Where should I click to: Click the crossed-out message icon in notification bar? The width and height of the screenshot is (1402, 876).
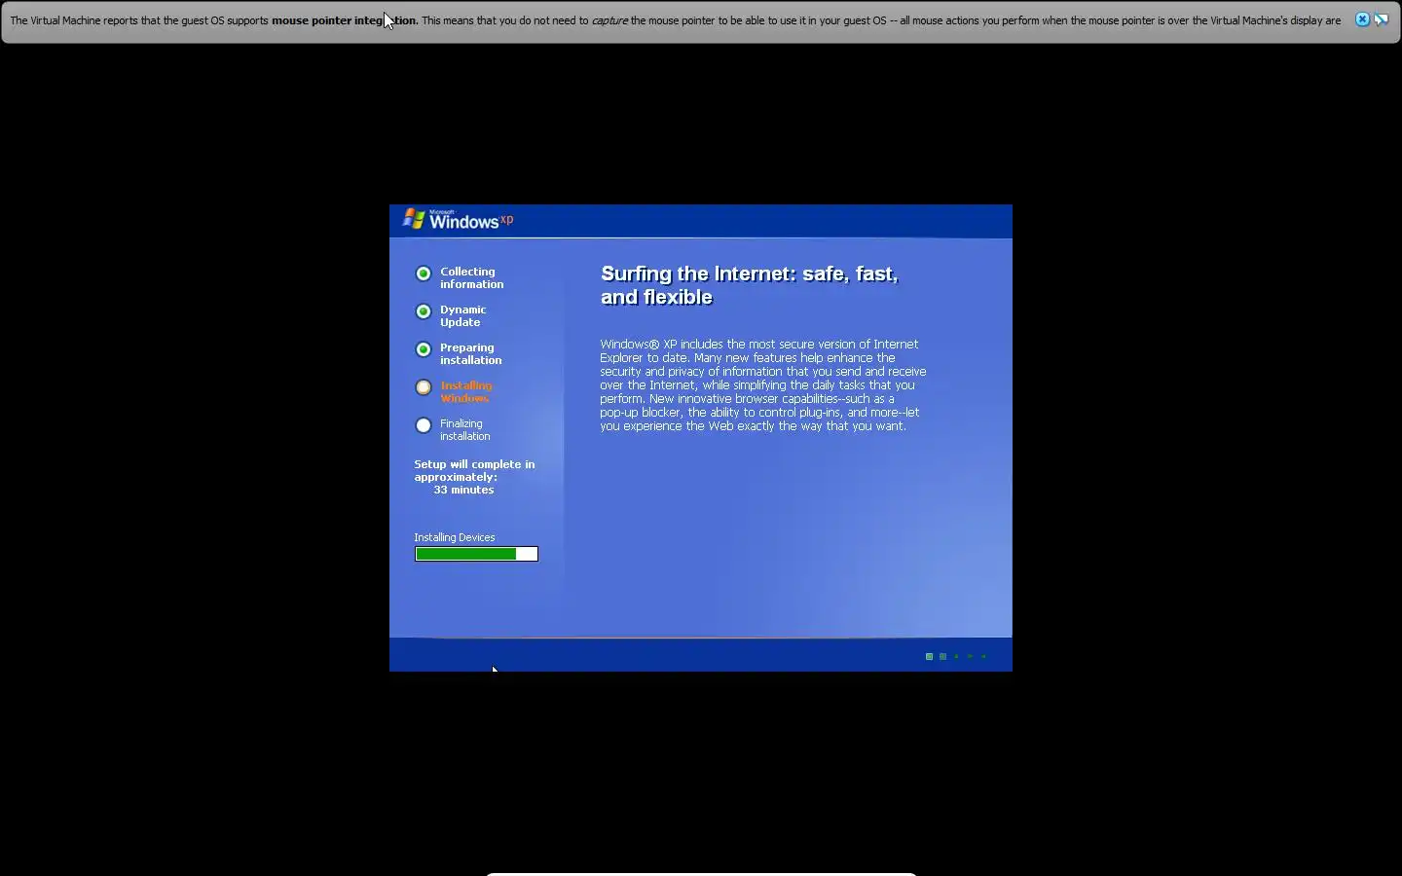point(1382,19)
